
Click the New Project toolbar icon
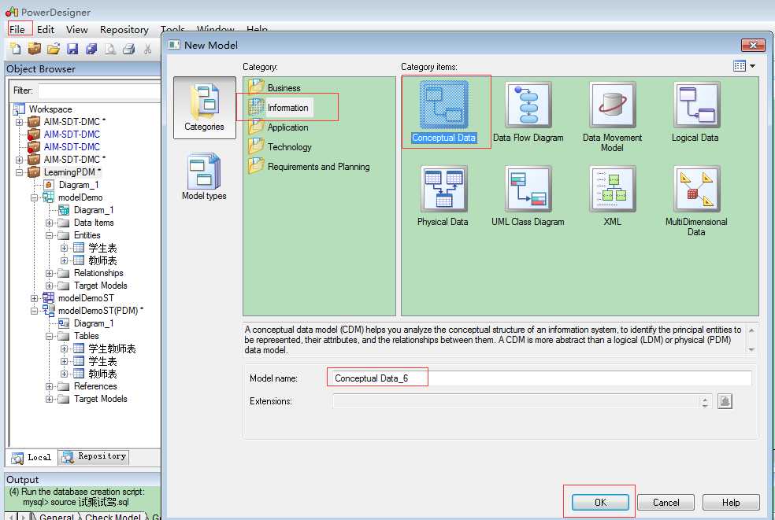pos(35,49)
